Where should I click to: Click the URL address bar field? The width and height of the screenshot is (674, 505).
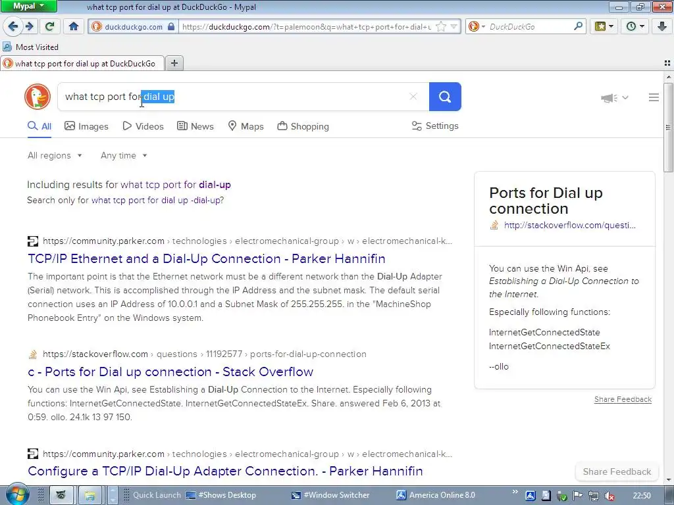[x=307, y=26]
